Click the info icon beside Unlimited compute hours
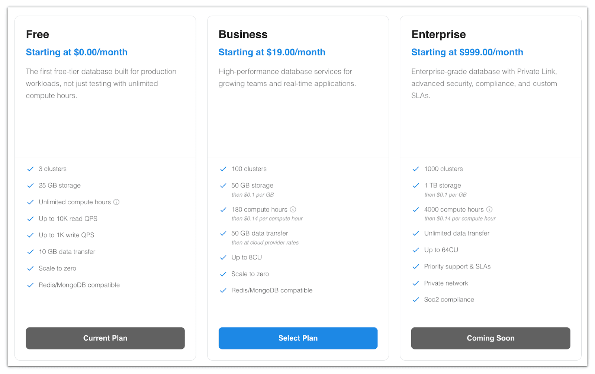This screenshot has height=374, width=595. 116,202
